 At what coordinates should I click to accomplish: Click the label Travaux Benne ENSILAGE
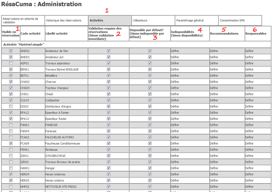click(62, 69)
